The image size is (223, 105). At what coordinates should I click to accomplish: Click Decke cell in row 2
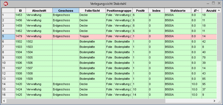[93, 21]
